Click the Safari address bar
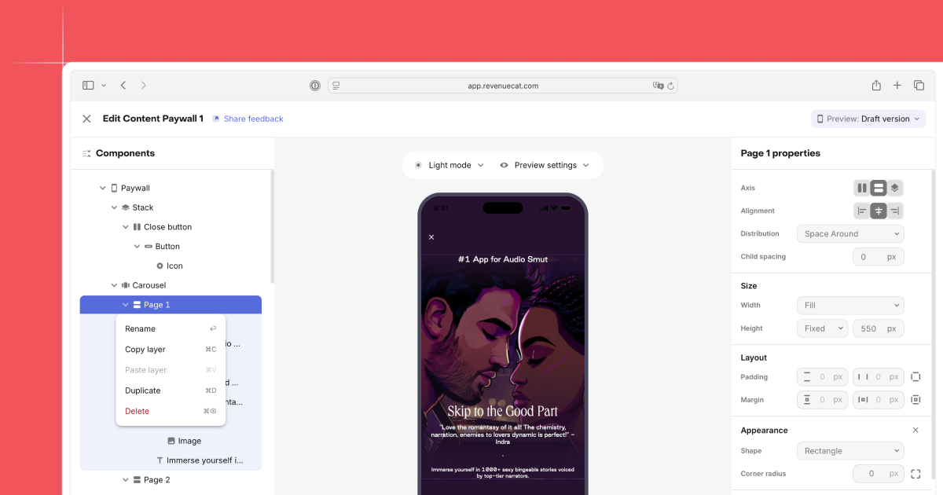This screenshot has height=495, width=943. click(503, 86)
